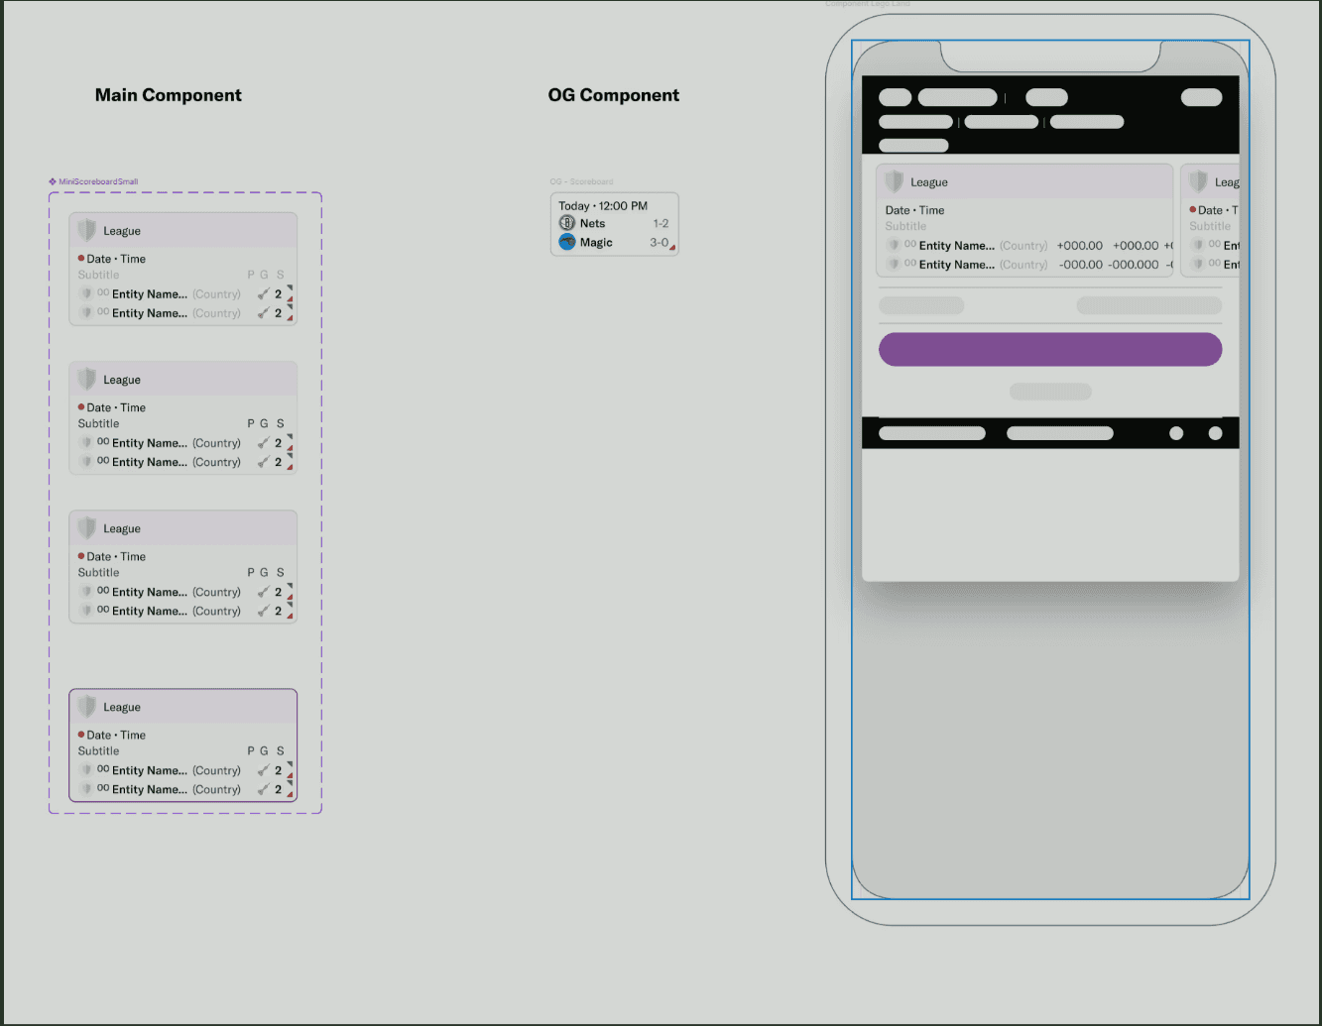1322x1026 pixels.
Task: Click the Nets team logo icon
Action: click(x=567, y=223)
